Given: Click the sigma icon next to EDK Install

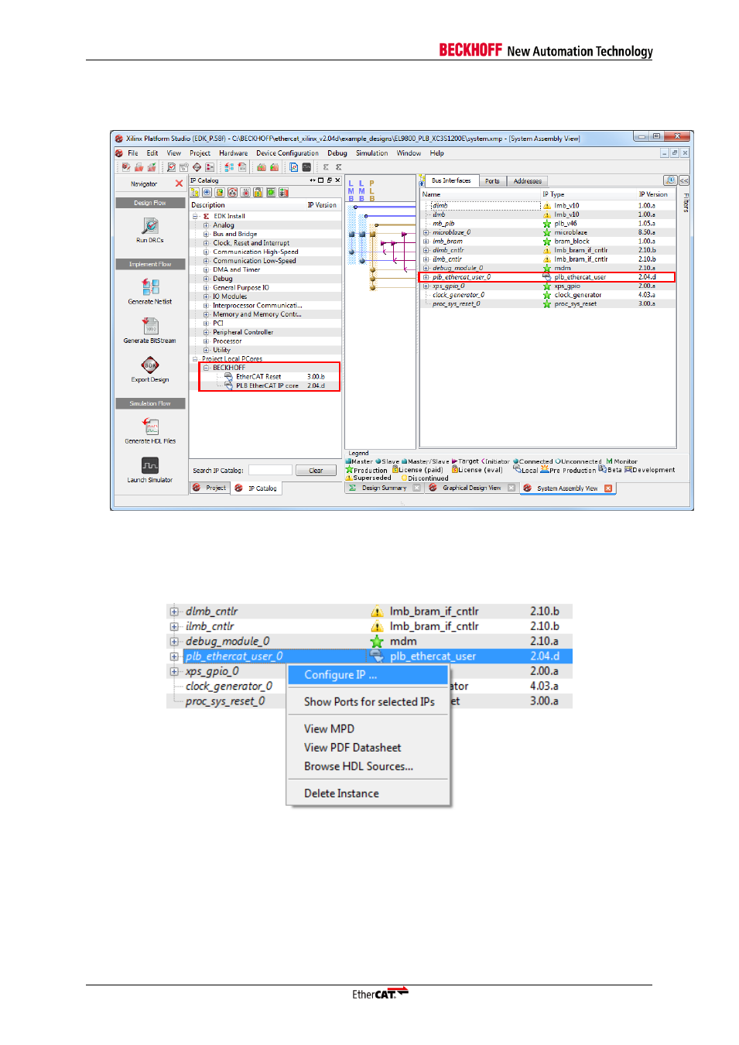Looking at the screenshot, I should click(x=206, y=216).
